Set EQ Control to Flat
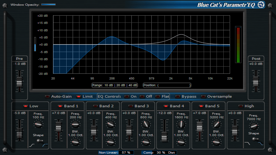Screen dimensions: 276x155 tap(158, 97)
